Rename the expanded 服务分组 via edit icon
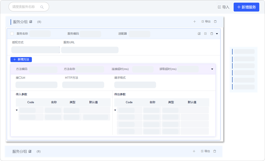This screenshot has height=161, width=265. click(x=31, y=22)
